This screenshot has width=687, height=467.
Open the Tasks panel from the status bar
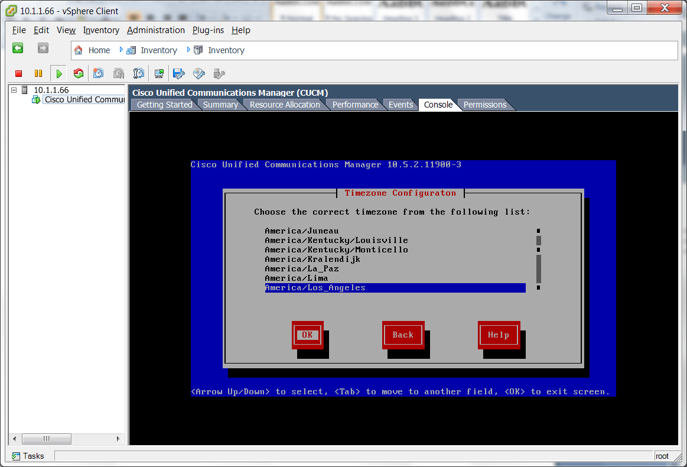tap(28, 456)
